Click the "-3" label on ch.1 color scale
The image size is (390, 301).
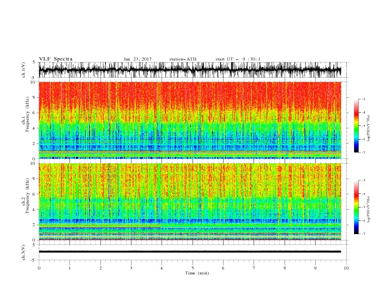pyautogui.click(x=363, y=99)
